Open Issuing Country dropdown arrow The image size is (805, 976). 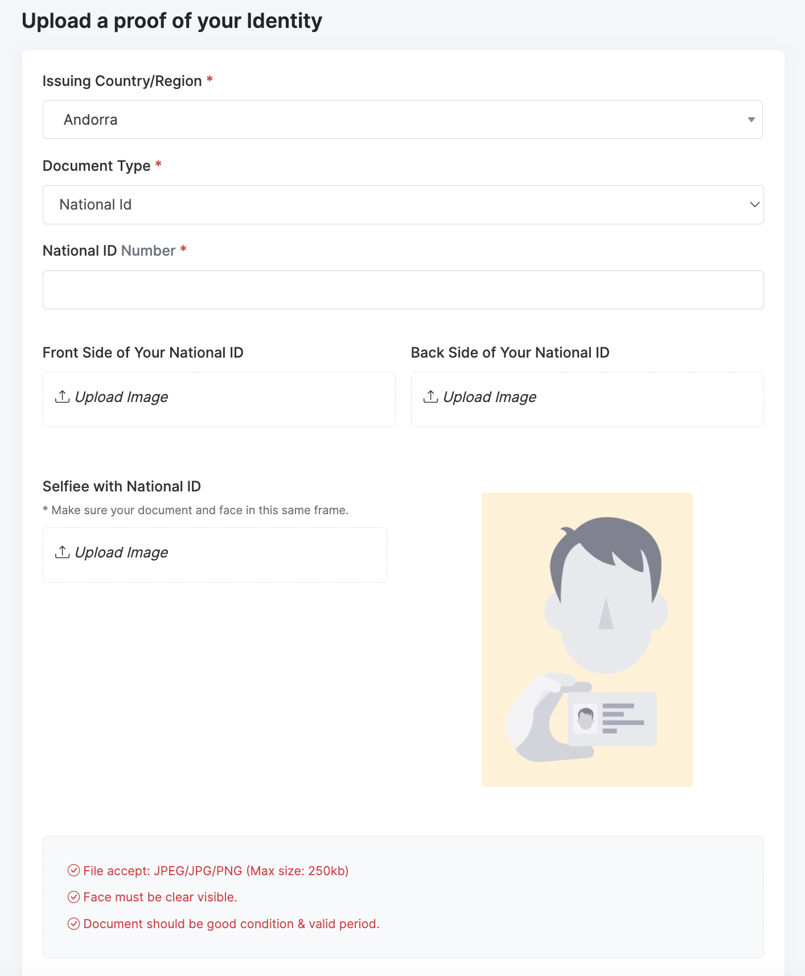click(x=751, y=120)
